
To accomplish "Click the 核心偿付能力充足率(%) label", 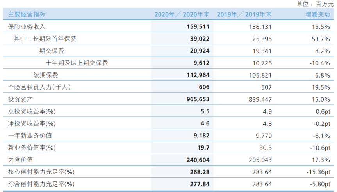I will 41,172.
